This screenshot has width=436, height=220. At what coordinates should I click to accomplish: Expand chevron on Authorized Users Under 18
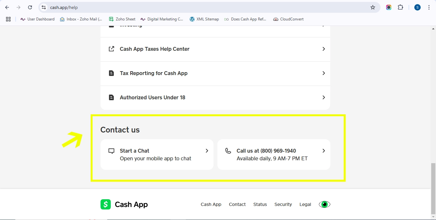tap(324, 97)
